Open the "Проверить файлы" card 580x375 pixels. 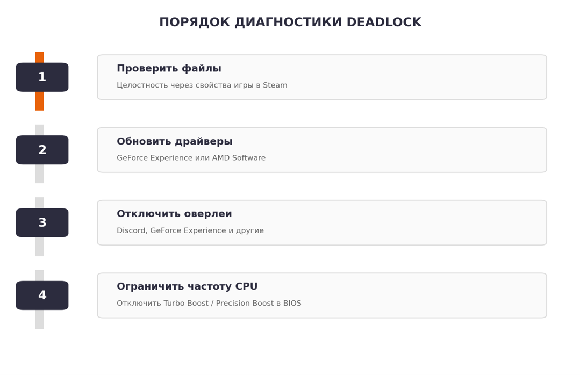click(x=322, y=77)
